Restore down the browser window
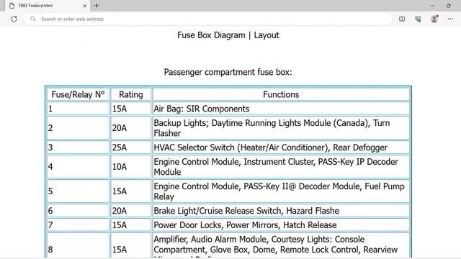The height and width of the screenshot is (259, 461). [448, 6]
